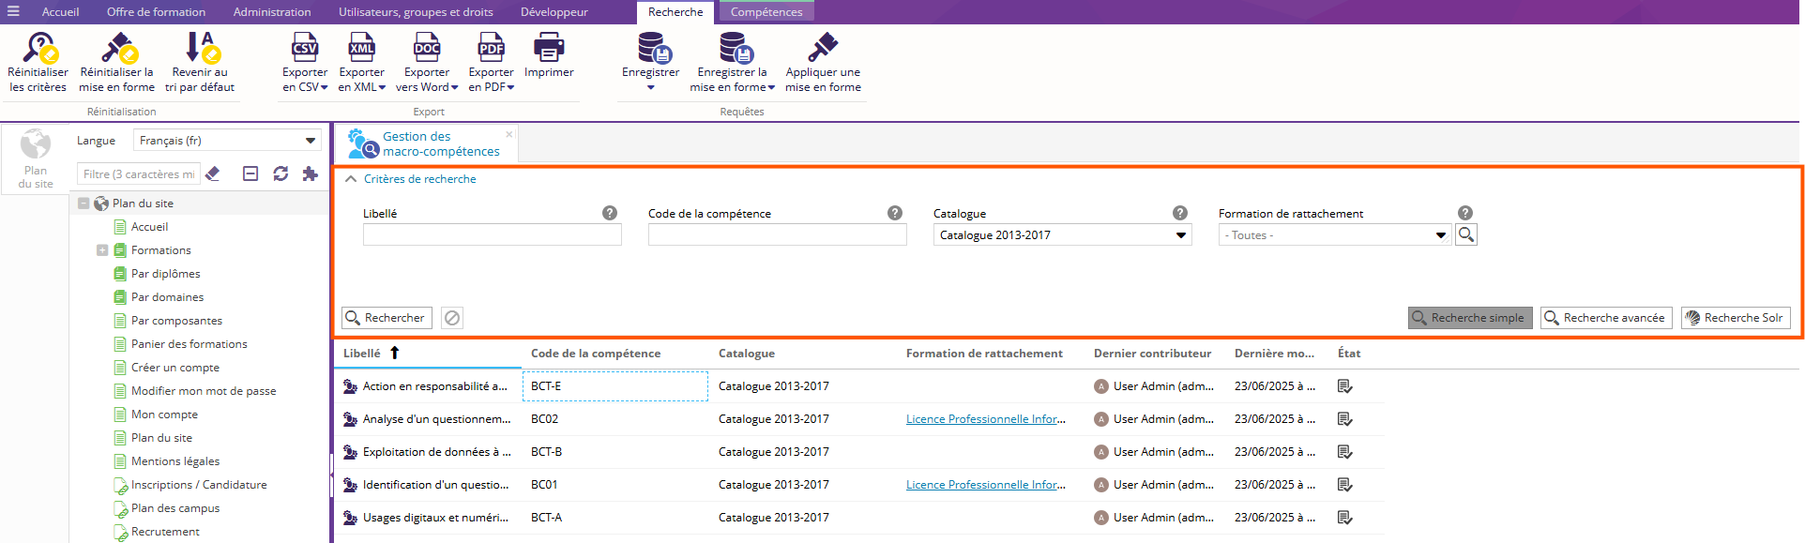The width and height of the screenshot is (1805, 543).
Task: Open the Langue Français dropdown
Action: [x=310, y=141]
